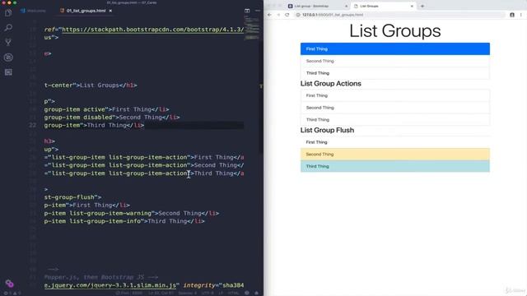
Task: Click errors and warnings count in status bar
Action: [12, 293]
